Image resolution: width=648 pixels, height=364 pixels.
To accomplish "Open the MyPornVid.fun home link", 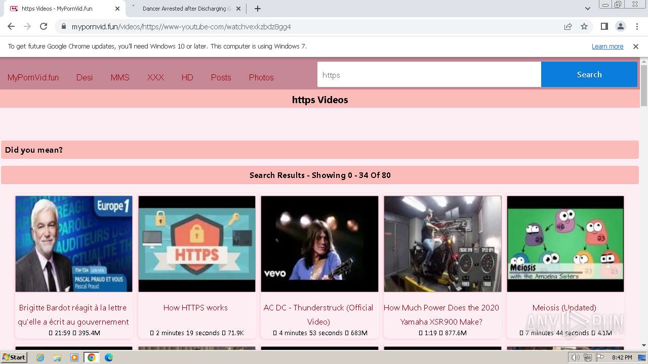I will (33, 77).
